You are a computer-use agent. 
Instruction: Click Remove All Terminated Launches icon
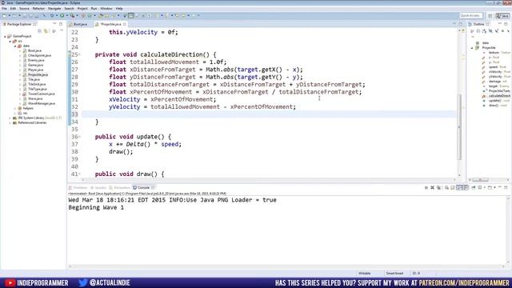point(438,187)
